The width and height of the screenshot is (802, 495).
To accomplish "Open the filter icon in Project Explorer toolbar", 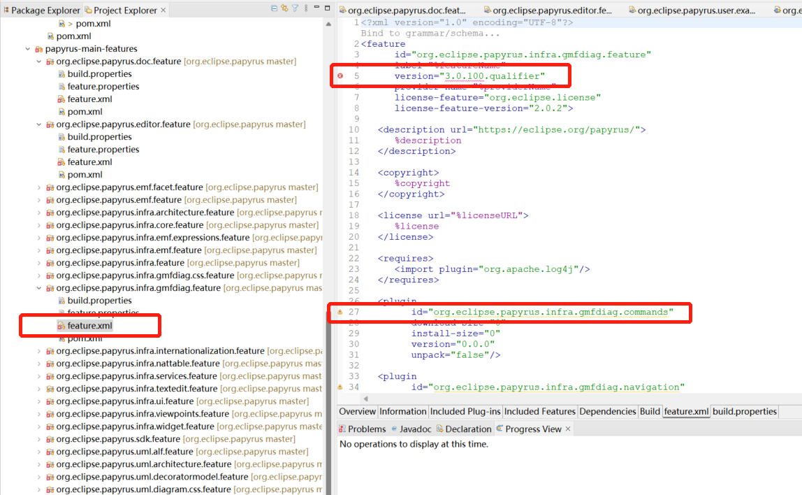I will (x=295, y=8).
